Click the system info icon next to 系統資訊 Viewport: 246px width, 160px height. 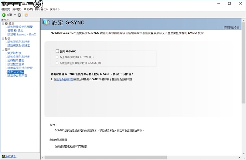click(3, 156)
